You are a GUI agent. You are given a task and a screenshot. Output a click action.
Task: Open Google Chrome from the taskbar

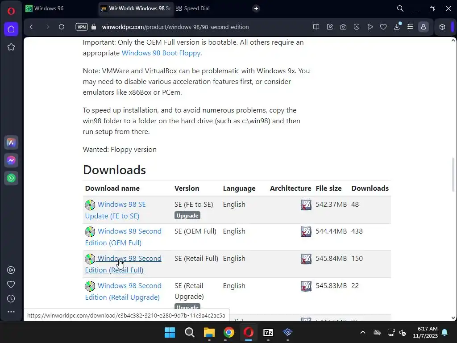tap(229, 332)
